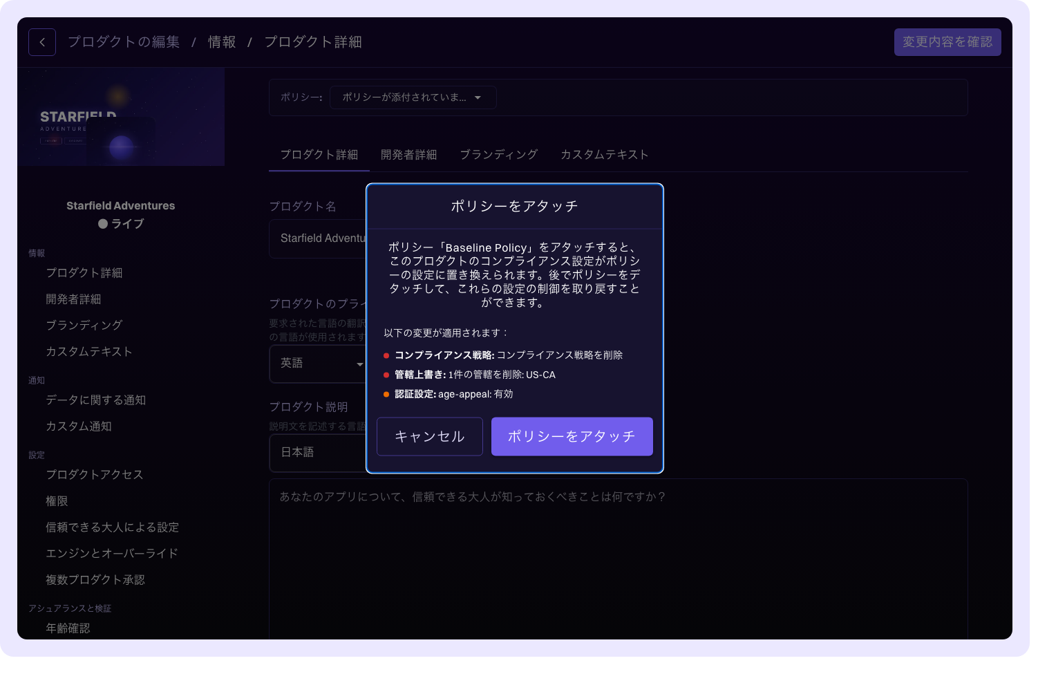Screen dimensions: 1047x674
Task: Click the Starfield Adventures product thumbnail
Action: point(121,117)
